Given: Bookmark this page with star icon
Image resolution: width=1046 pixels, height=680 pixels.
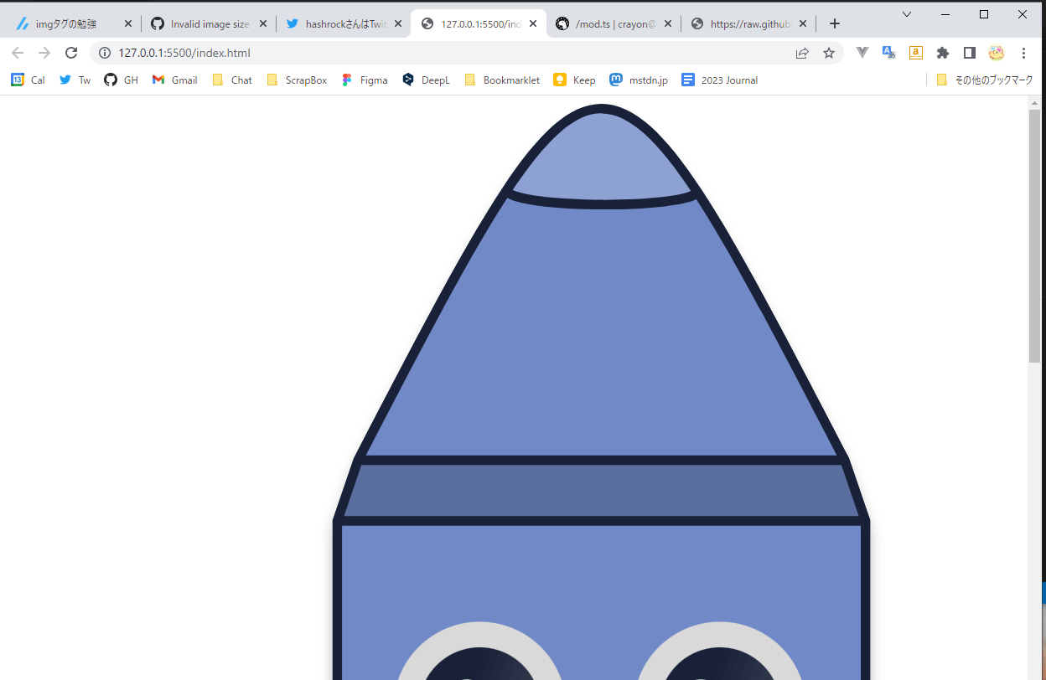Looking at the screenshot, I should tap(829, 53).
